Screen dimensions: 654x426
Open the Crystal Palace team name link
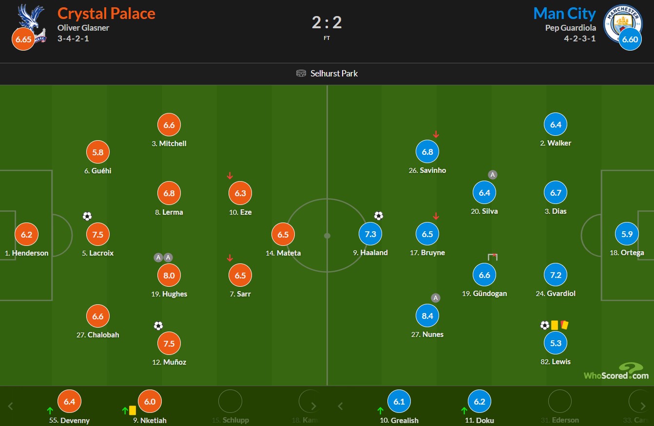(106, 13)
